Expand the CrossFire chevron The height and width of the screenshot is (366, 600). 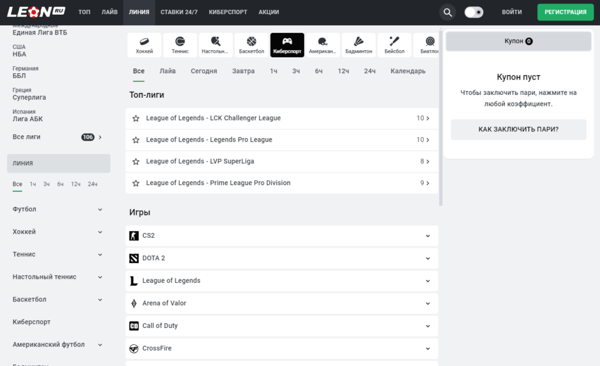(428, 348)
